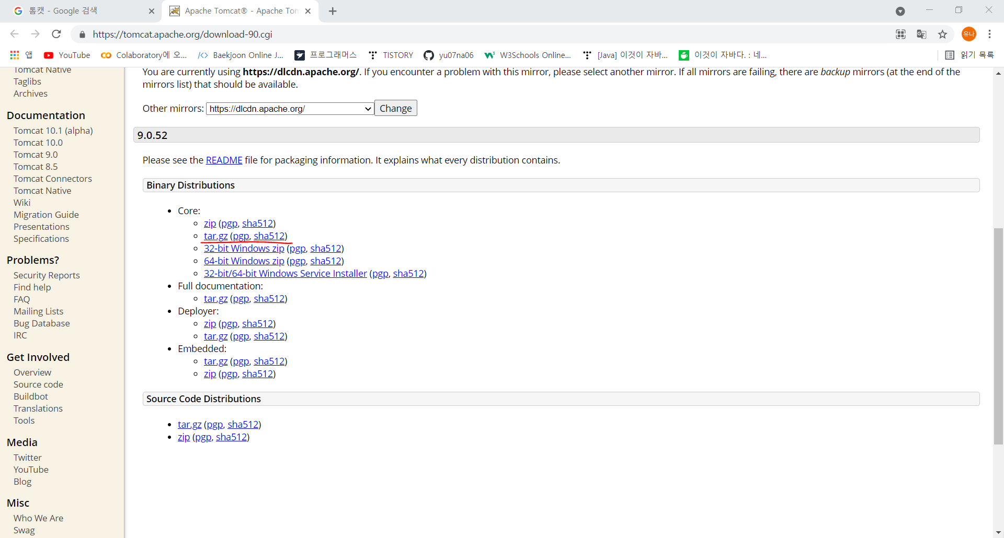1004x538 pixels.
Task: Open Security Reports in sidebar
Action: point(47,275)
